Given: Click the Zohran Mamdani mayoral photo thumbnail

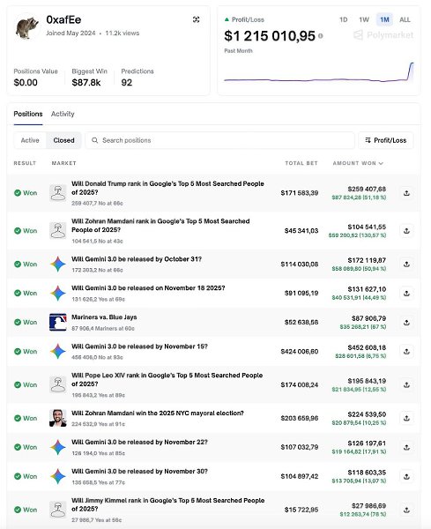Looking at the screenshot, I should click(x=58, y=418).
